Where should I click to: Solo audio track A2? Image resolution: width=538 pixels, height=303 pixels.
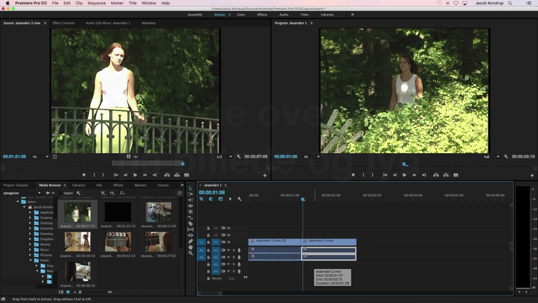(234, 257)
